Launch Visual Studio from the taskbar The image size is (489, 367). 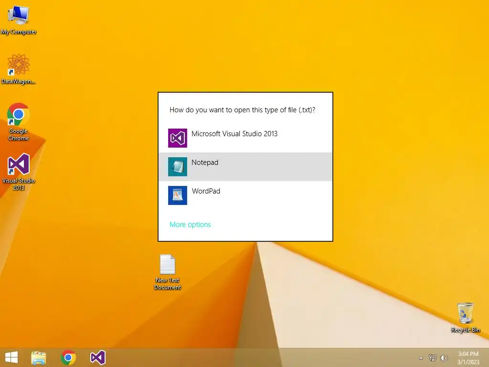98,357
